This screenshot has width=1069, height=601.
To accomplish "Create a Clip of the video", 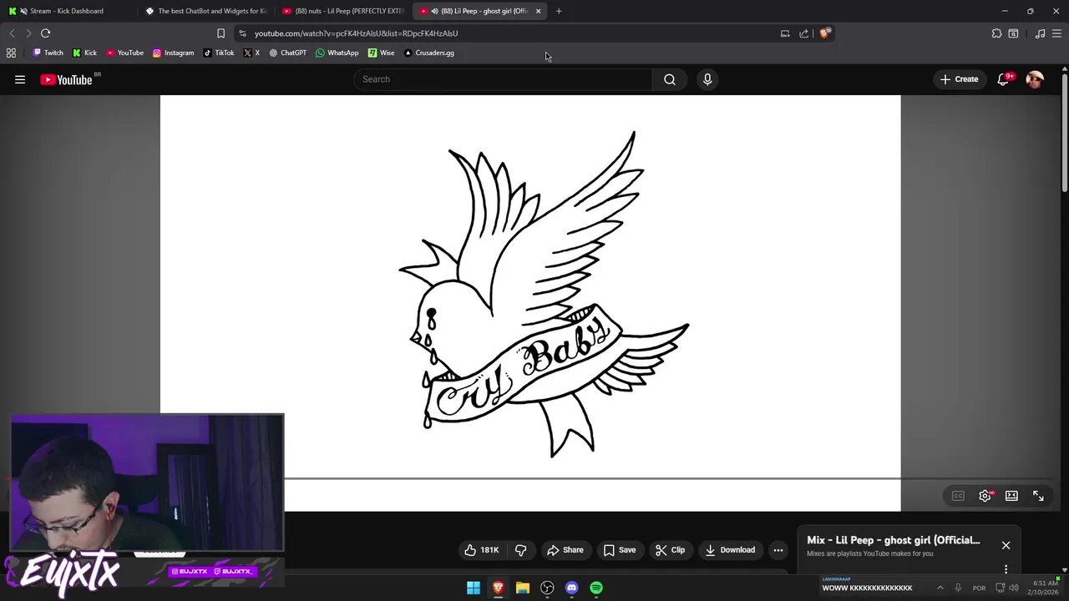I will coord(670,550).
